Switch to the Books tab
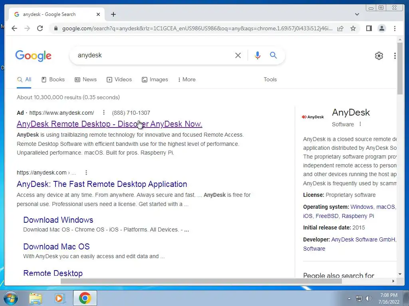Viewport: 409px width, 306px height. pyautogui.click(x=53, y=80)
